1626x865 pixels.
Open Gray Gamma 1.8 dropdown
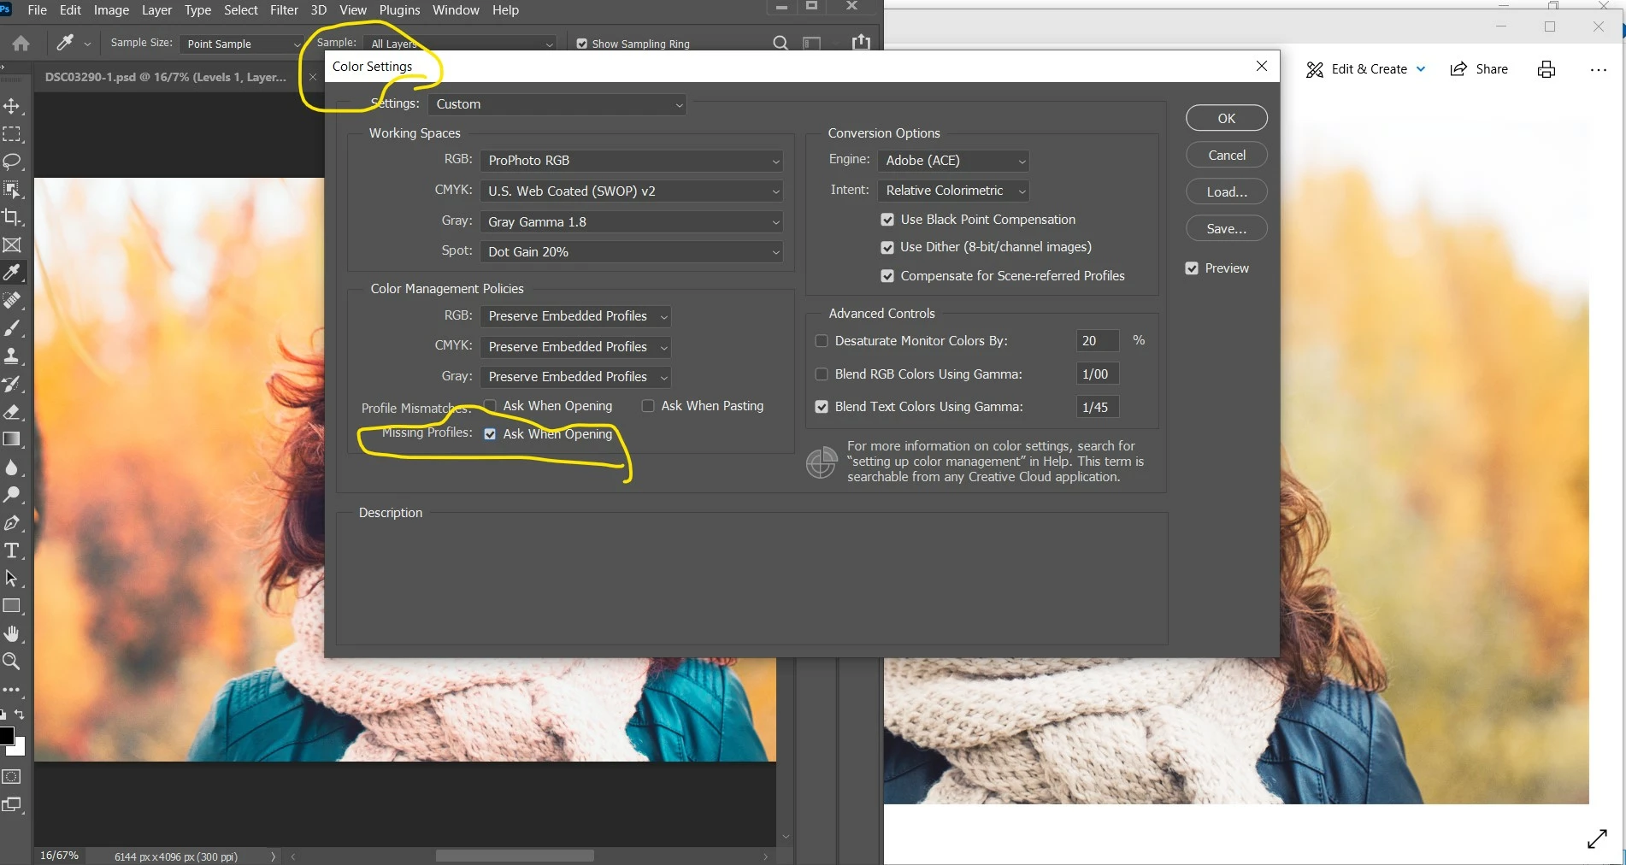click(x=631, y=222)
